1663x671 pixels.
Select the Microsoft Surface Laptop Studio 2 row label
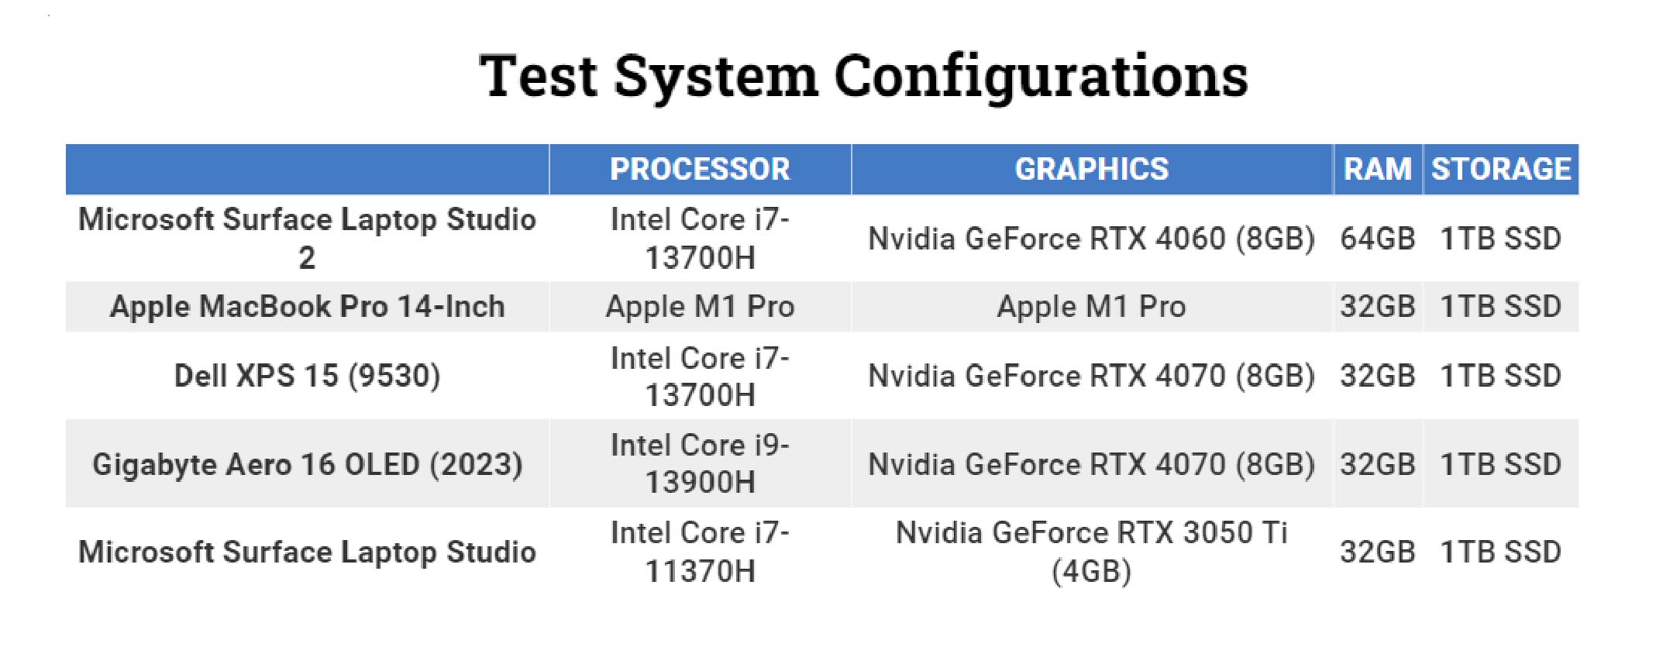coord(307,238)
